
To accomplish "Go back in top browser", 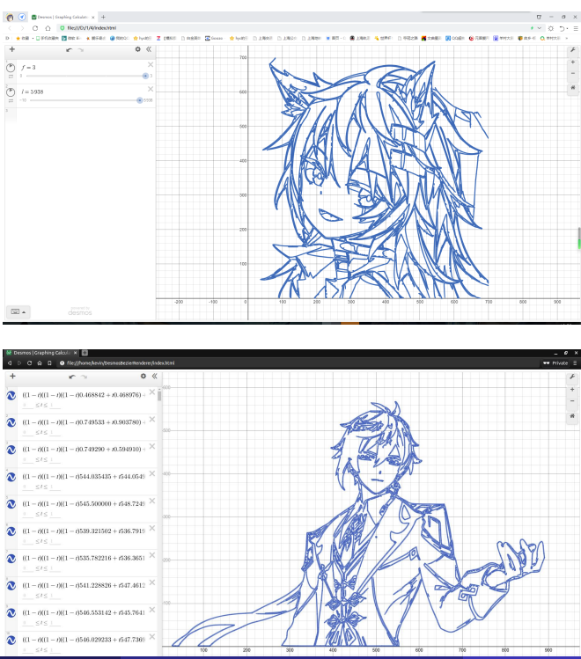I will (x=10, y=28).
